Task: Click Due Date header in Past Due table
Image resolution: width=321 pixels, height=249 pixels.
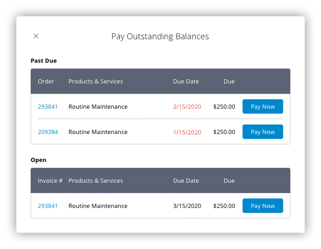Action: click(186, 82)
